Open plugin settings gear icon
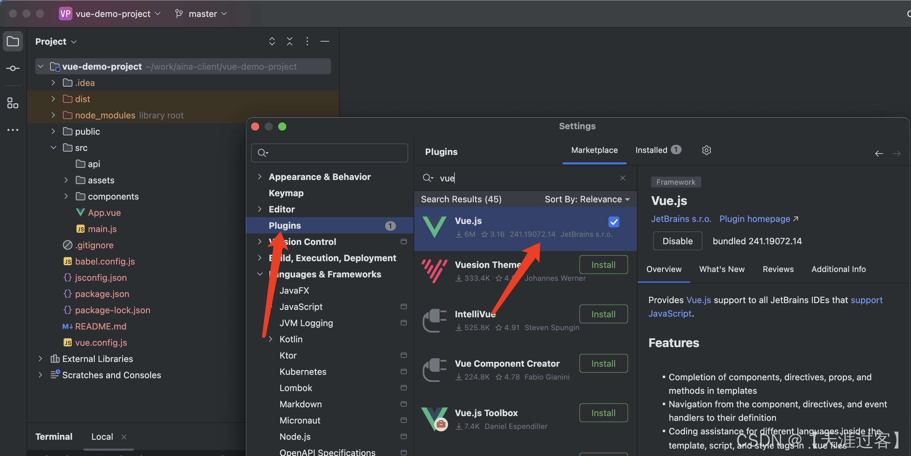 (706, 150)
